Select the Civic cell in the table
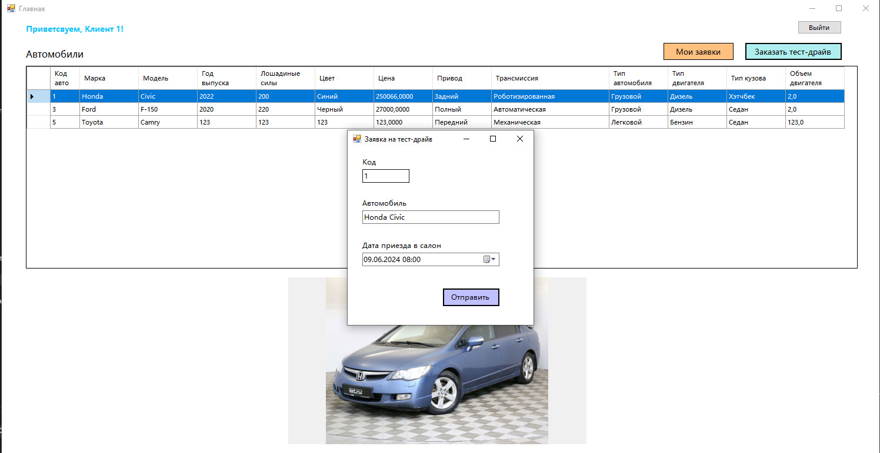The height and width of the screenshot is (453, 880). 168,96
